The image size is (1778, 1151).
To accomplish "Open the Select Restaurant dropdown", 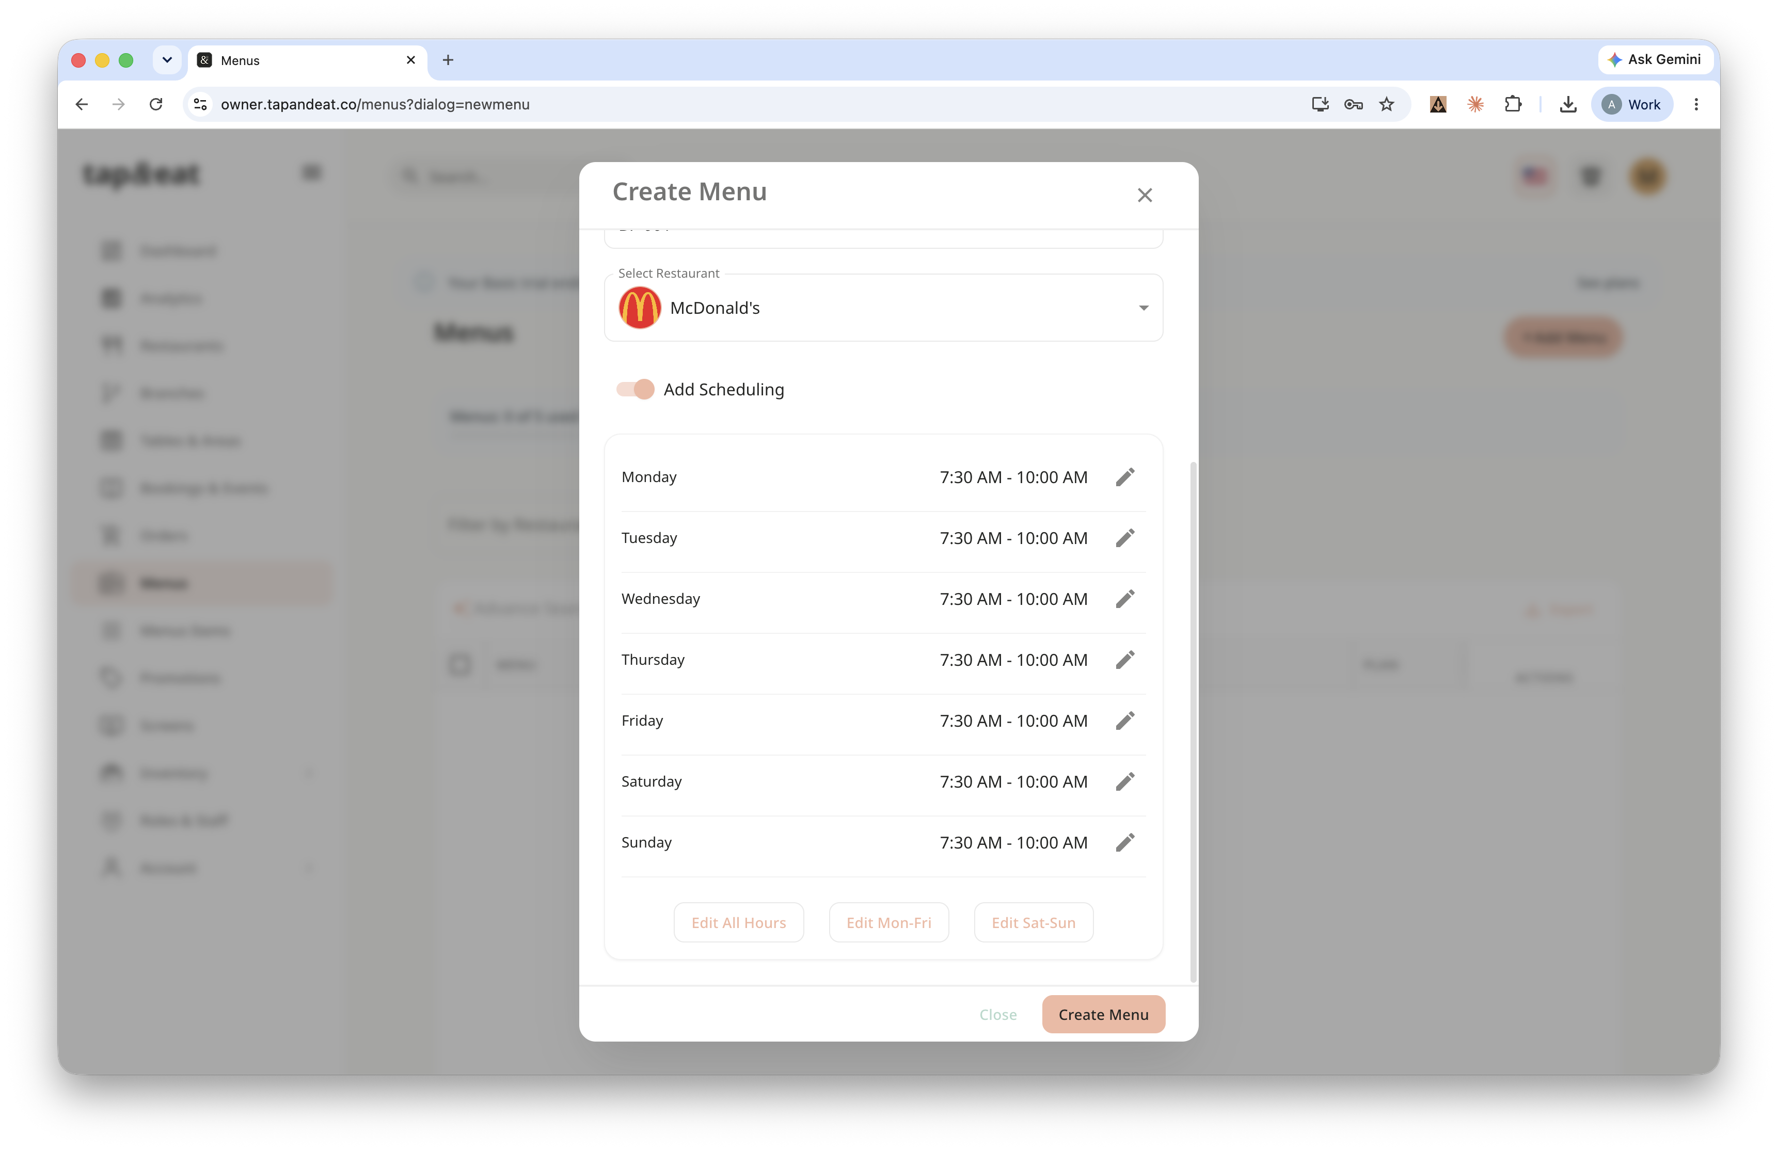I will pos(883,308).
